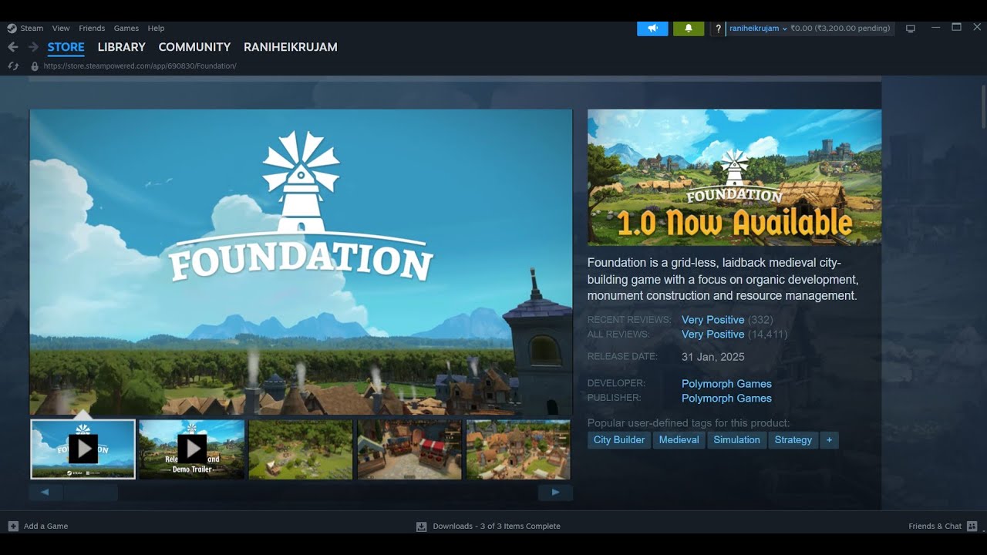Click the store URL address field
The height and width of the screenshot is (555, 987).
point(140,66)
